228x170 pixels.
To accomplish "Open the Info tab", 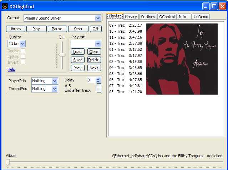I will [184, 17].
